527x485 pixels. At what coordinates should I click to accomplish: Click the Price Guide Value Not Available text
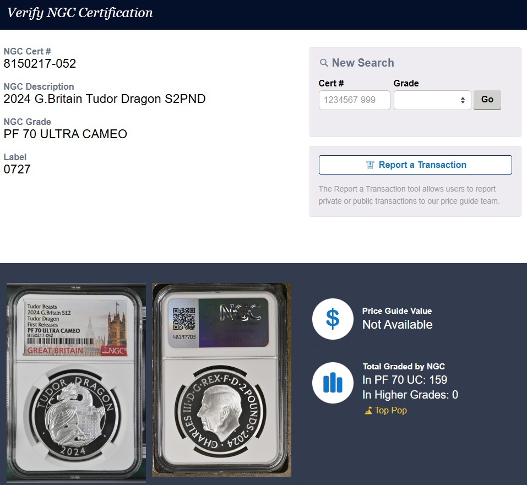(397, 319)
